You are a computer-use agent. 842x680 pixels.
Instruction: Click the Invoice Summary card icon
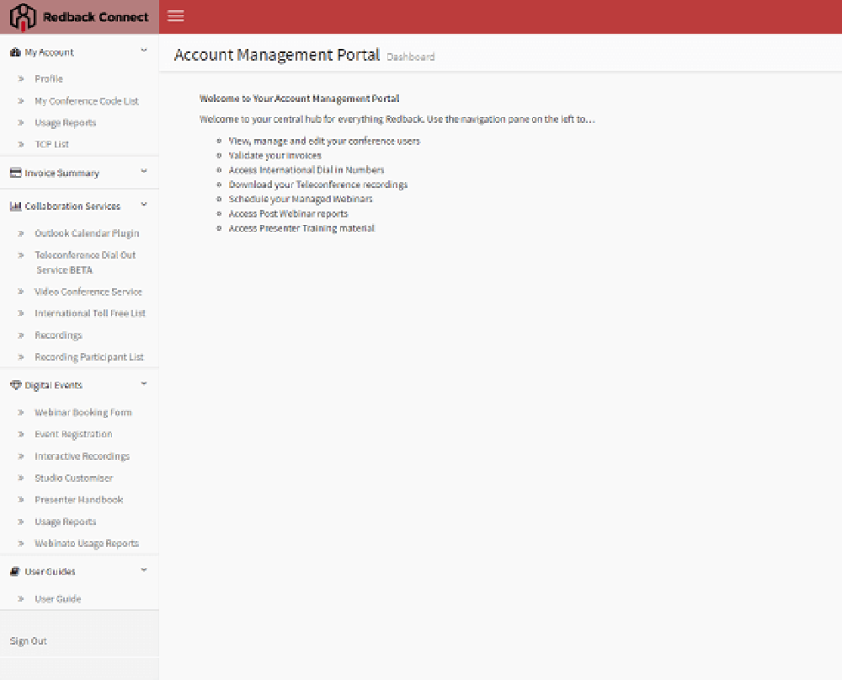(15, 173)
